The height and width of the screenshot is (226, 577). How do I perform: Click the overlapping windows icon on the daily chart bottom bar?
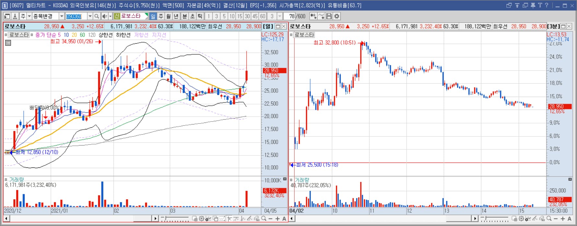coord(215,219)
